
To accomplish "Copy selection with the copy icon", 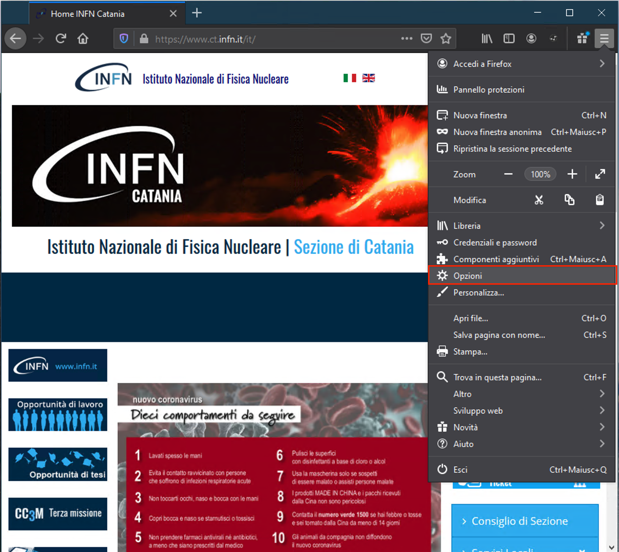I will 569,200.
